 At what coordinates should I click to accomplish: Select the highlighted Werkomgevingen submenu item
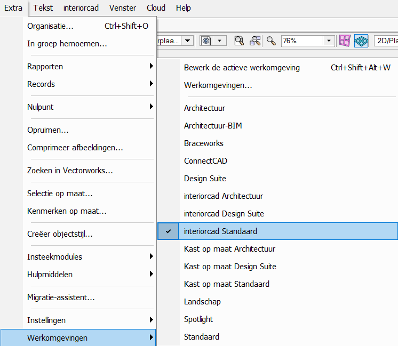click(78, 337)
